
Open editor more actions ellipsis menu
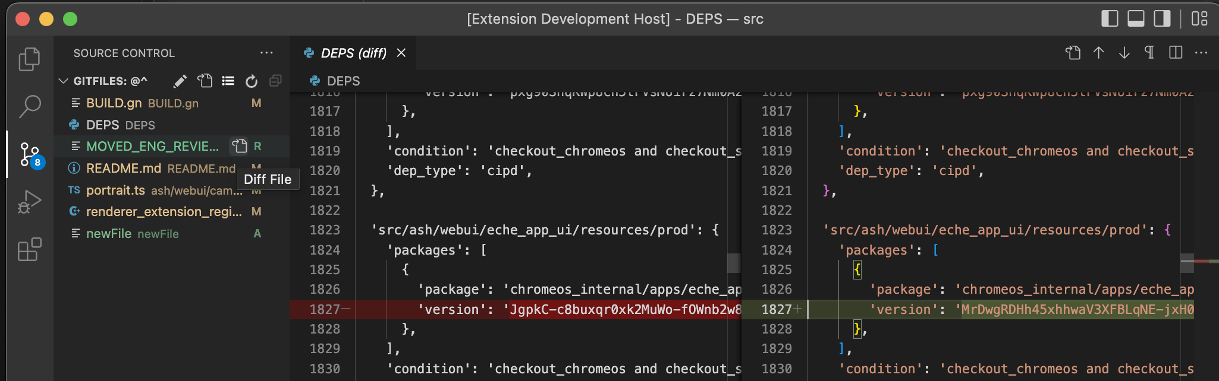pyautogui.click(x=1201, y=53)
